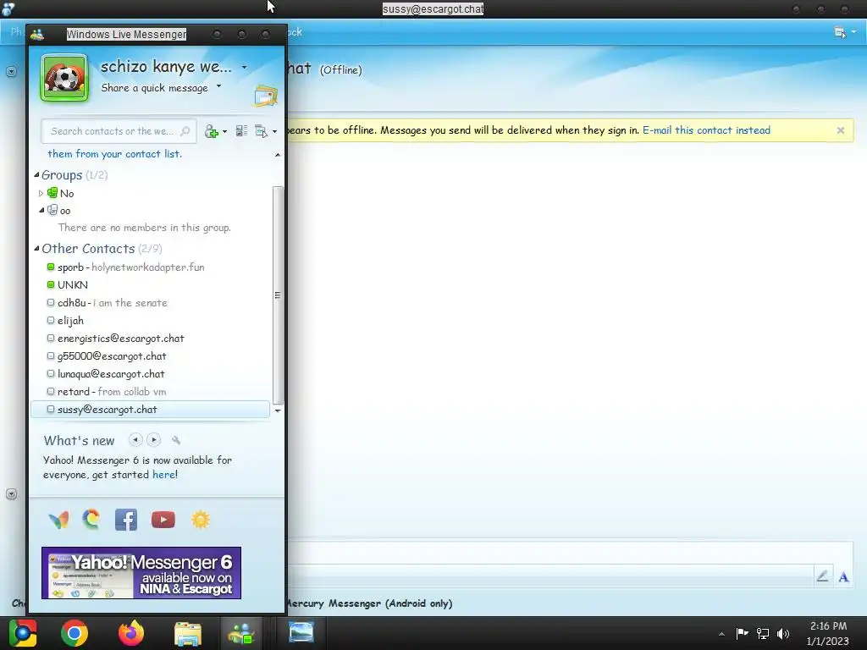Click the contact list scrollbar thumb
The image size is (867, 650).
[278, 295]
